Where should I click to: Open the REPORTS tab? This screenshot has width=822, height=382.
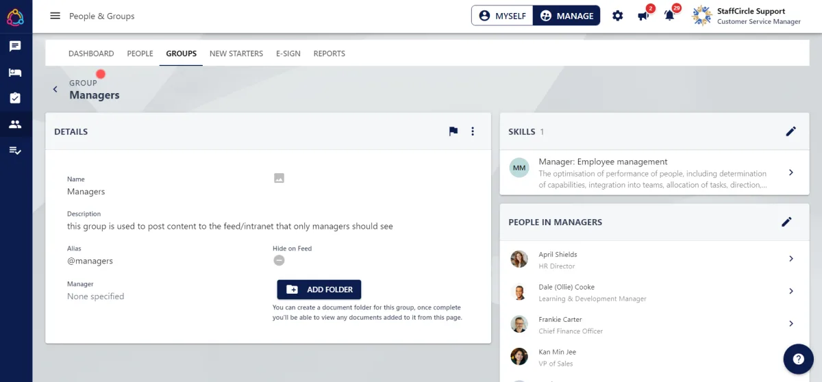click(329, 53)
